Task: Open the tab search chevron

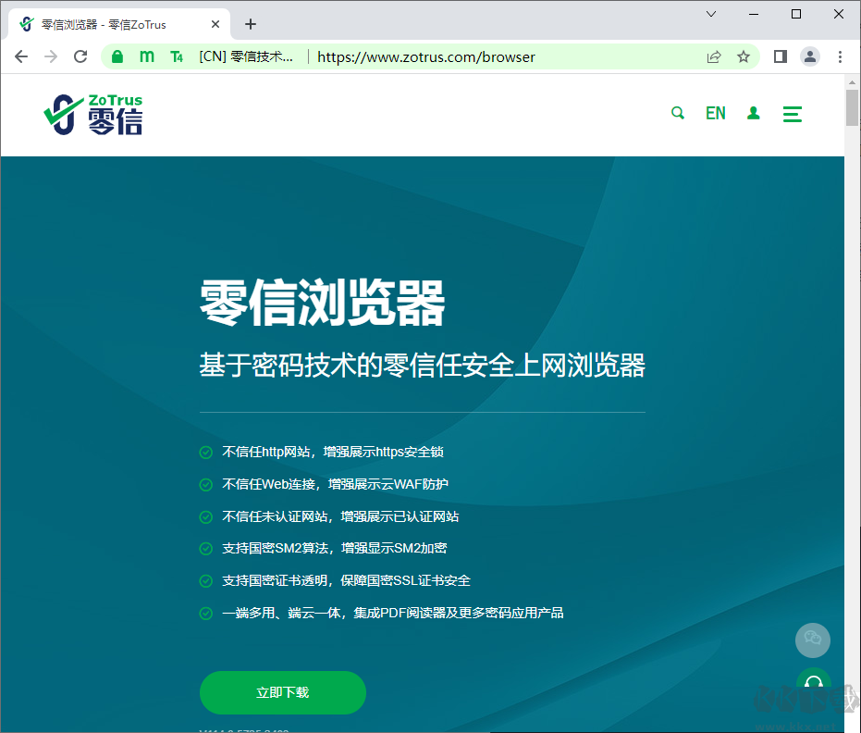Action: tap(710, 15)
